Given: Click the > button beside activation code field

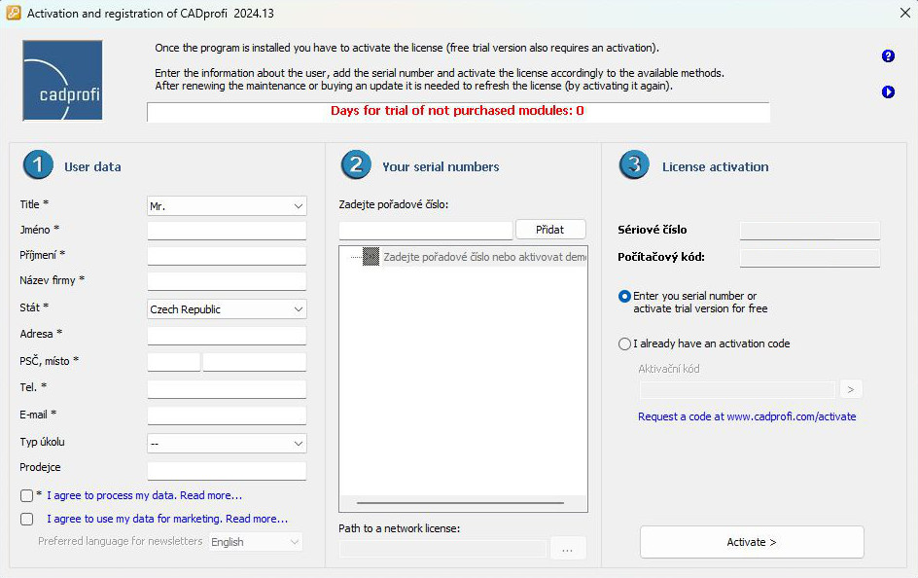Looking at the screenshot, I should (851, 389).
